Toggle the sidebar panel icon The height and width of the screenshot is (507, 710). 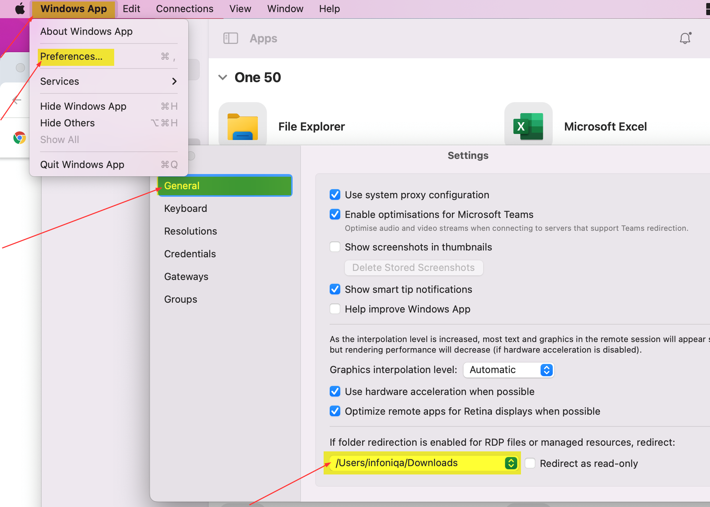(231, 38)
